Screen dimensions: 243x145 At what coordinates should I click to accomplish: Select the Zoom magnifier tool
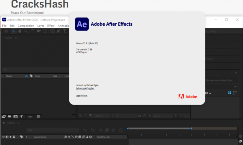coord(26,31)
